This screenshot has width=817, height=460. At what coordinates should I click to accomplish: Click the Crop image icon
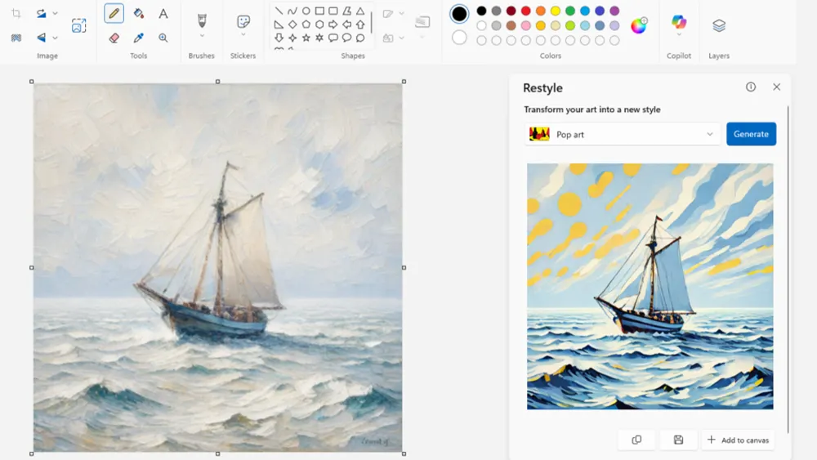(16, 14)
